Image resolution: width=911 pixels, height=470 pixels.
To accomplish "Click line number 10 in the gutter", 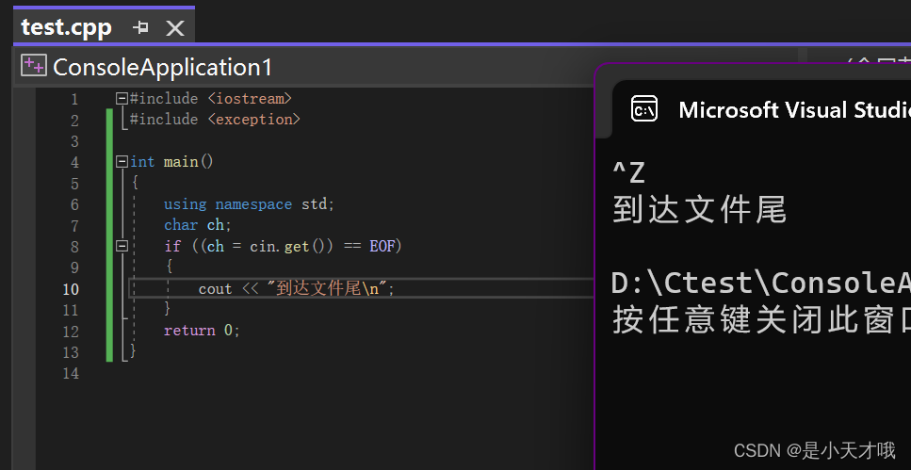I will [x=71, y=289].
